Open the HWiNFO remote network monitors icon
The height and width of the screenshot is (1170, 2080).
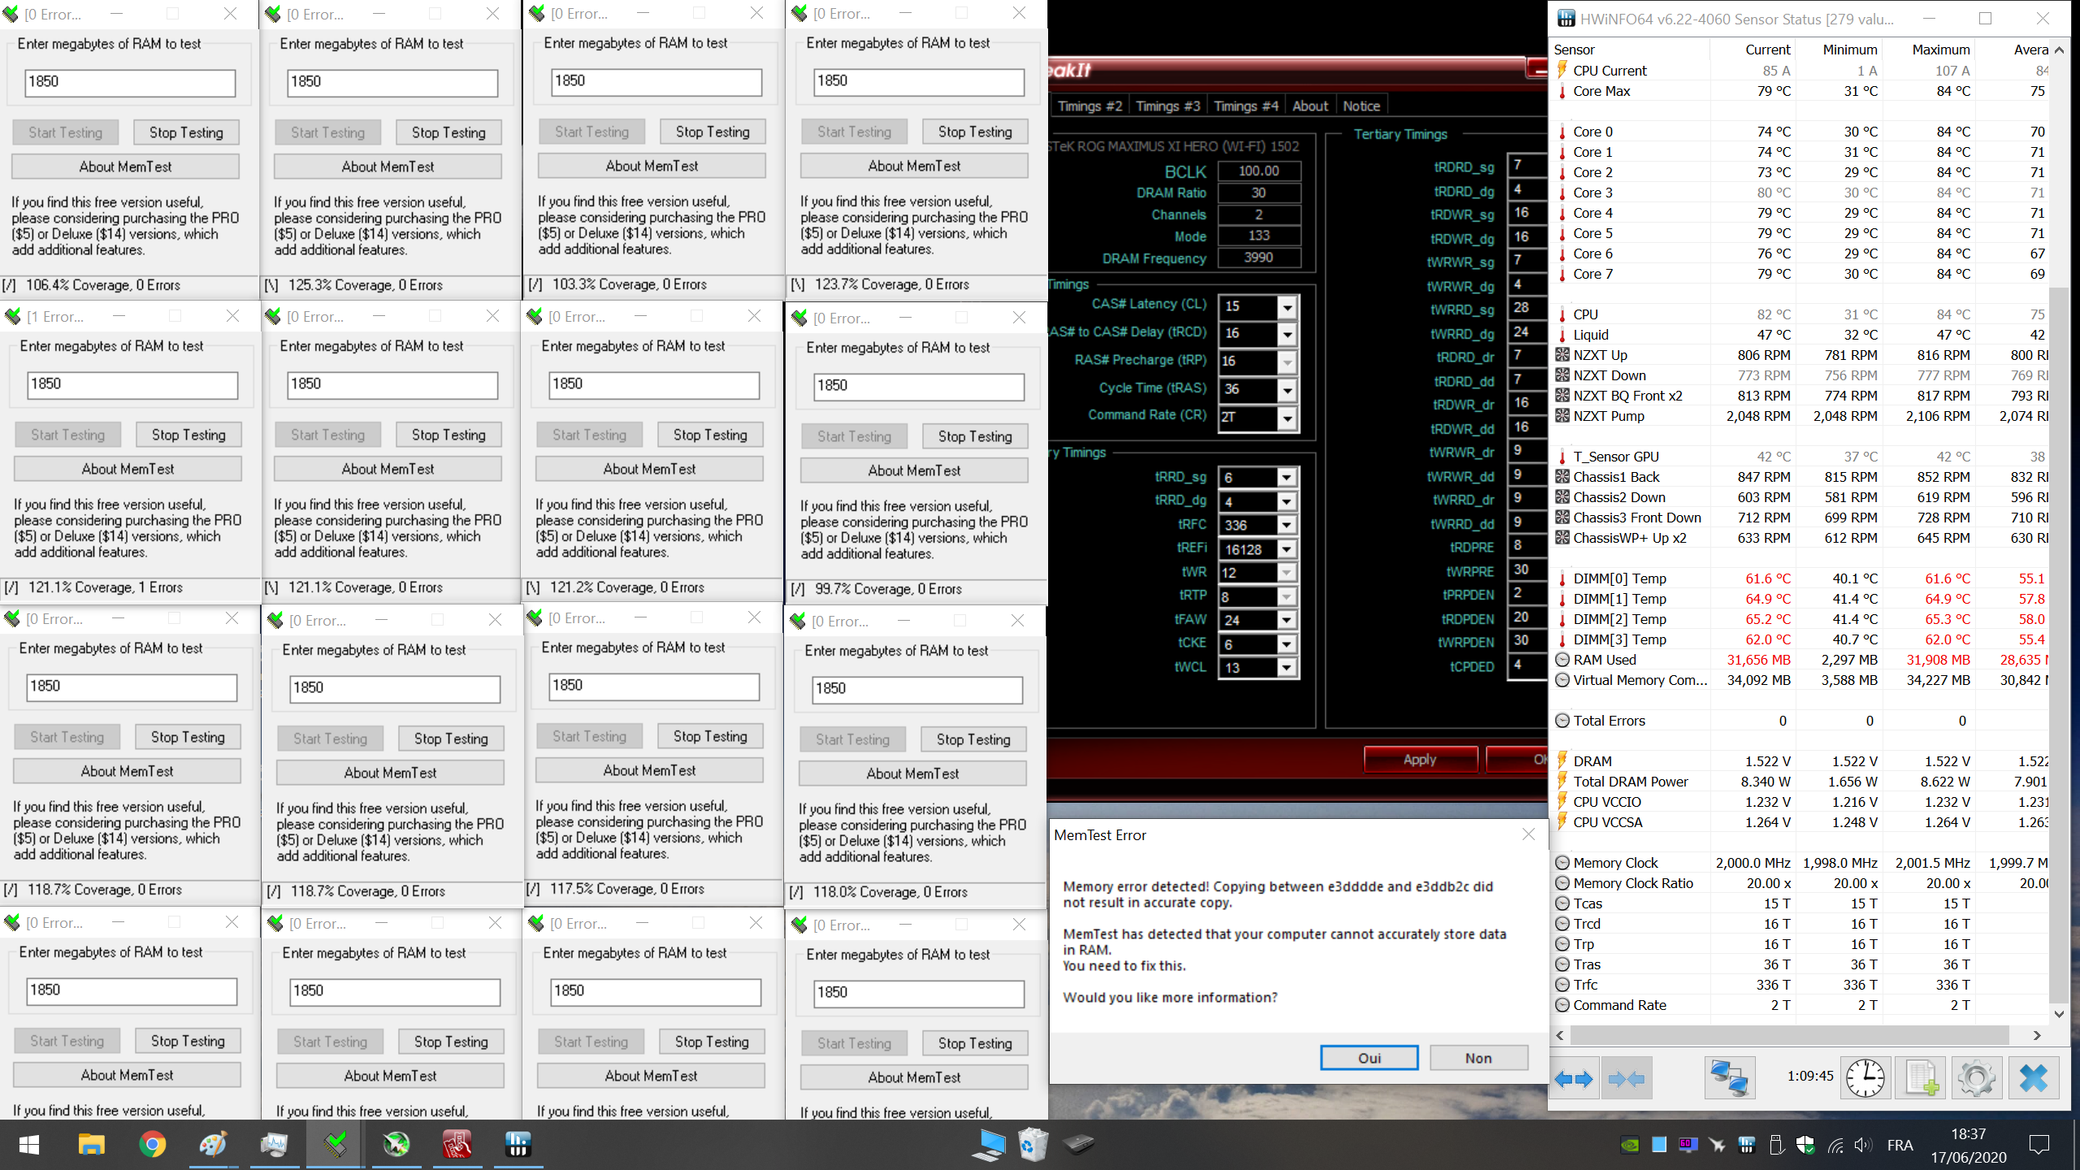[1729, 1079]
